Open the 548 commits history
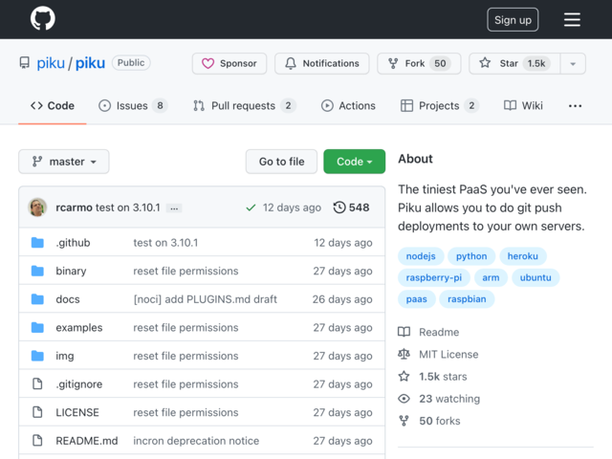Screen dimensions: 612x459 click(351, 208)
